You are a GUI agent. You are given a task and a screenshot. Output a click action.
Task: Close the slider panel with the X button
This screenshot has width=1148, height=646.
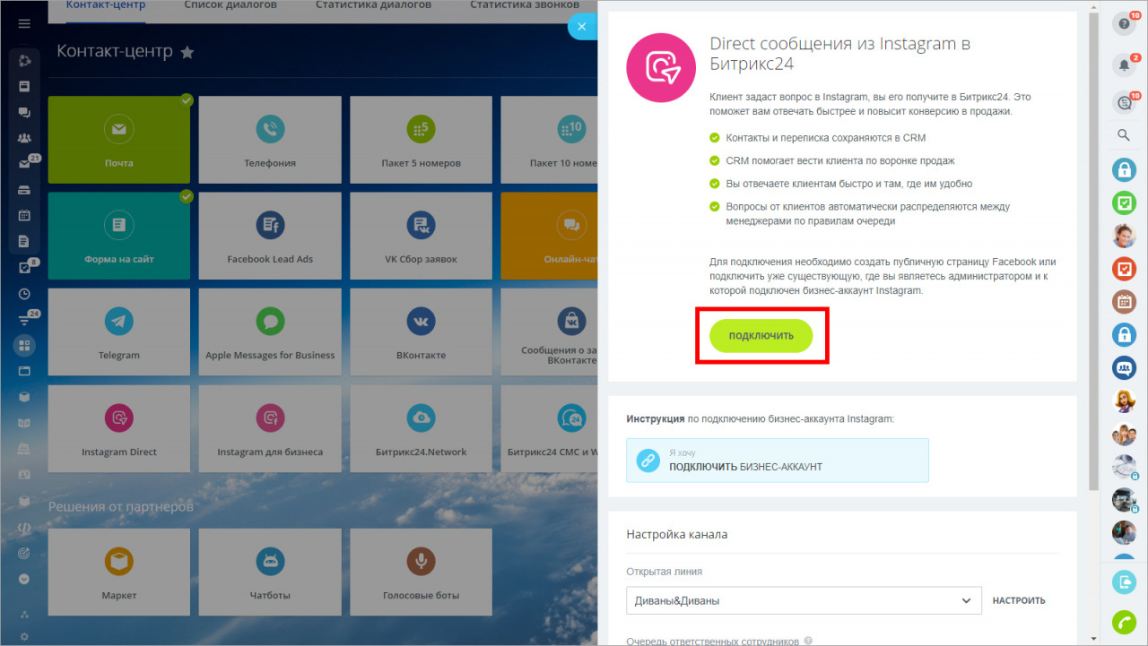(x=582, y=27)
